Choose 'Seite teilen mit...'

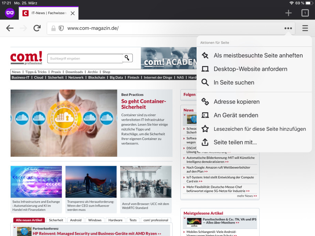pos(254,142)
